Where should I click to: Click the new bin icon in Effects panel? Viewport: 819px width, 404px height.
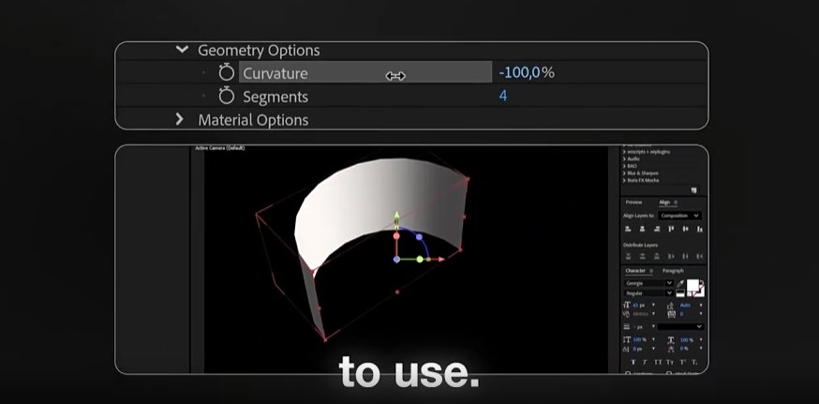693,190
